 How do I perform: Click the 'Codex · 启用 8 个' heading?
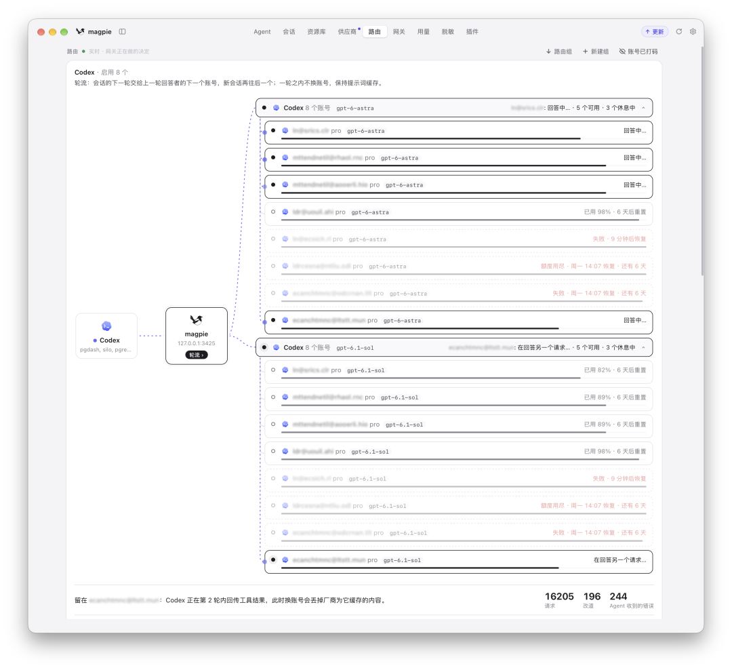pos(101,72)
